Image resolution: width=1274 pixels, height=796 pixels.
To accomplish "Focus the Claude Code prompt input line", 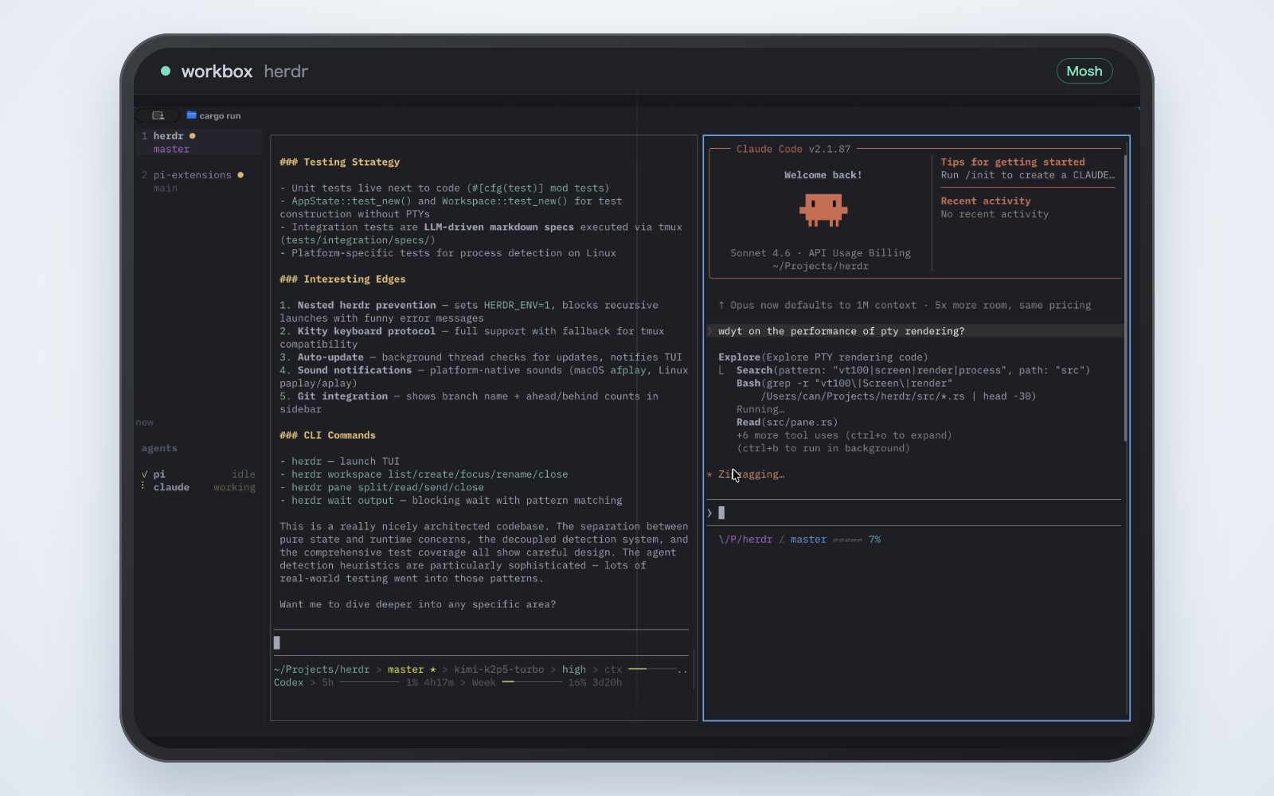I will (x=914, y=513).
